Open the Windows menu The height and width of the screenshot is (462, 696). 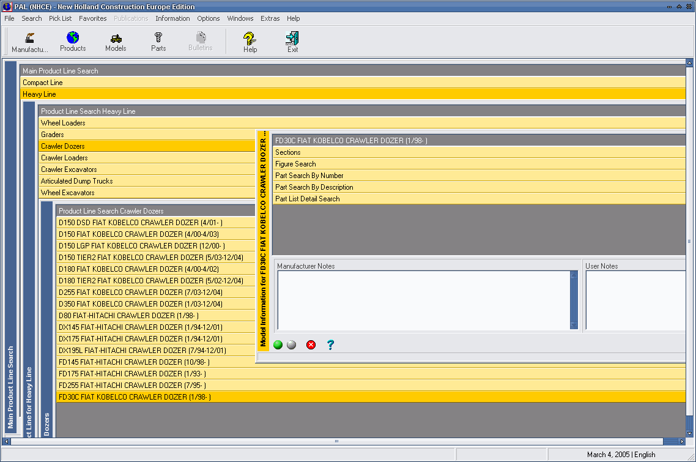click(x=240, y=18)
